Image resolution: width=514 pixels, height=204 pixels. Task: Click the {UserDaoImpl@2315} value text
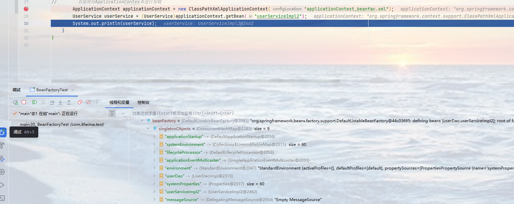click(x=211, y=176)
